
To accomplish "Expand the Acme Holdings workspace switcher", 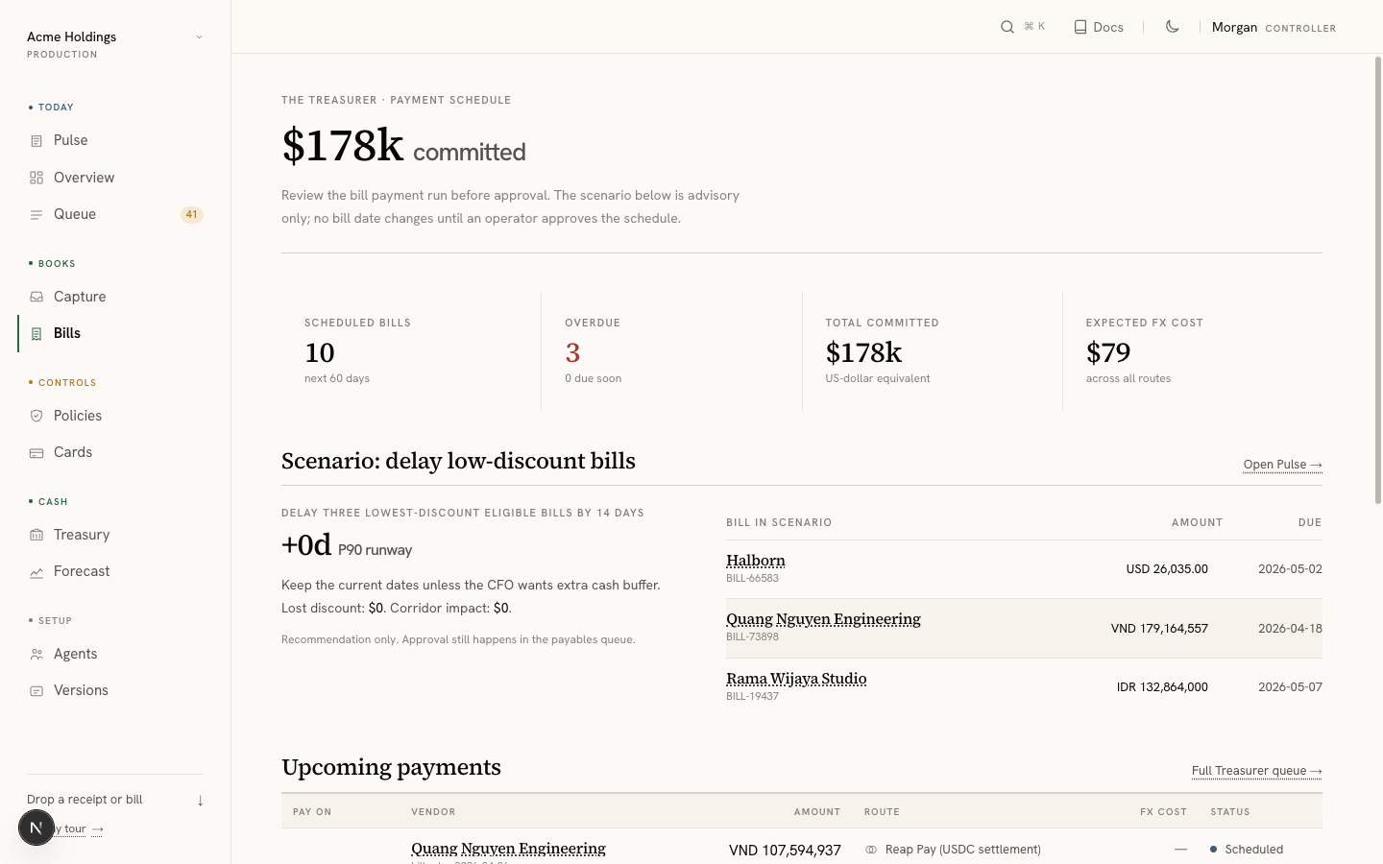I will pos(115,44).
